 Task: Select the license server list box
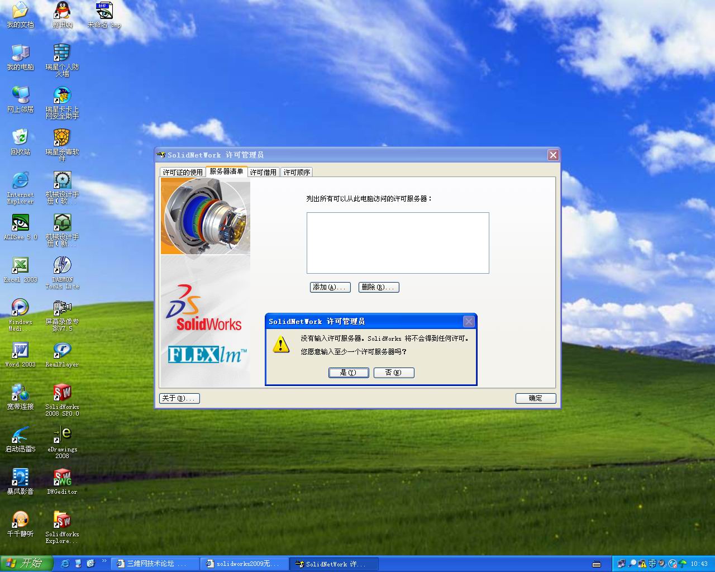[x=398, y=243]
